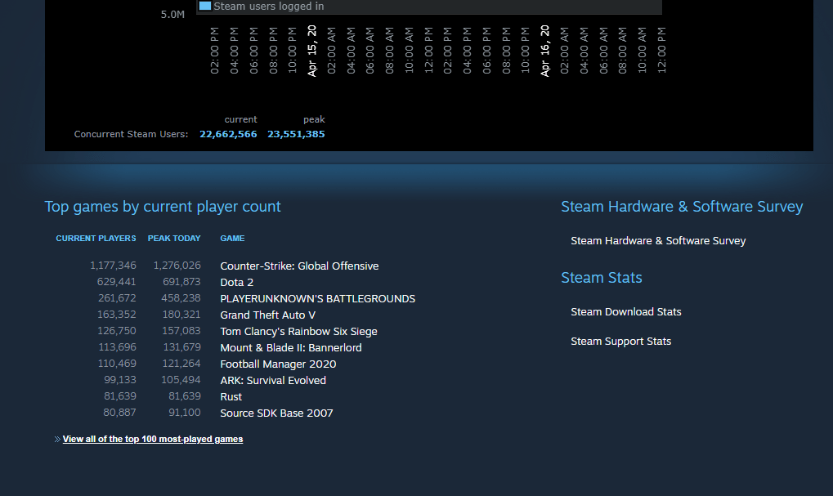
Task: Click peak today value 105,494
Action: click(181, 380)
